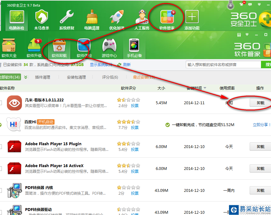Click 投票 for Flash Player 16 ActiveX

tap(135, 171)
